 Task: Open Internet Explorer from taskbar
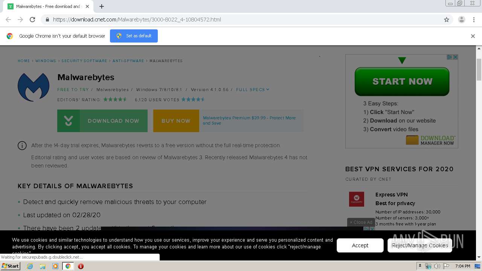pyautogui.click(x=30, y=266)
